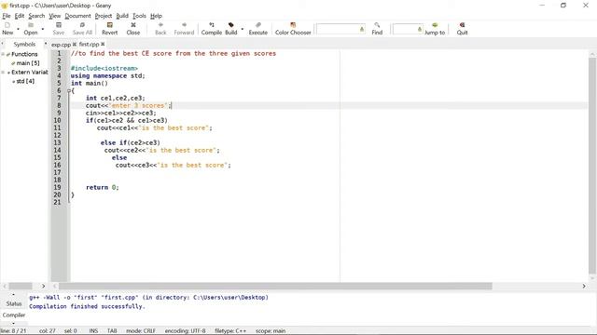Click the Open file toolbar icon
The width and height of the screenshot is (597, 335).
[31, 29]
